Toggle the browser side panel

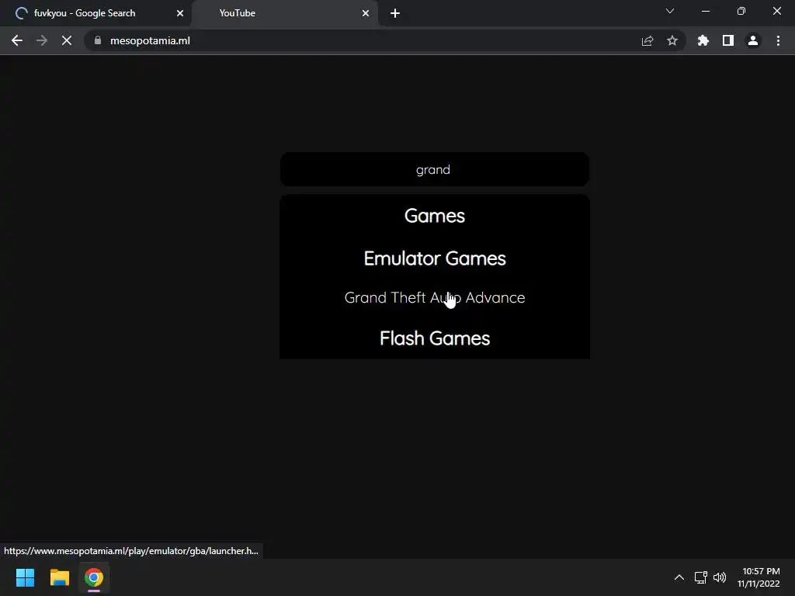(728, 40)
